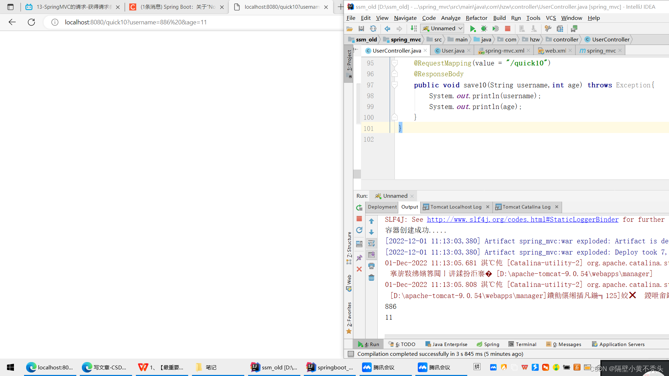Debug the application with the bug icon

tap(484, 29)
